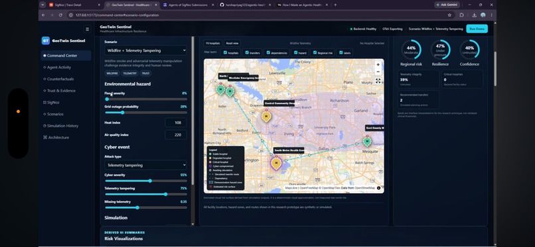Go back in browser

[x=43, y=15]
